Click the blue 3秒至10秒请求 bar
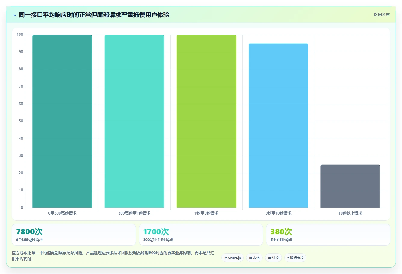402x274 pixels. (278, 126)
